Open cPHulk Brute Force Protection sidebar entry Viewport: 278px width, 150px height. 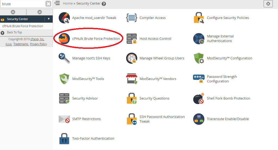(23, 26)
